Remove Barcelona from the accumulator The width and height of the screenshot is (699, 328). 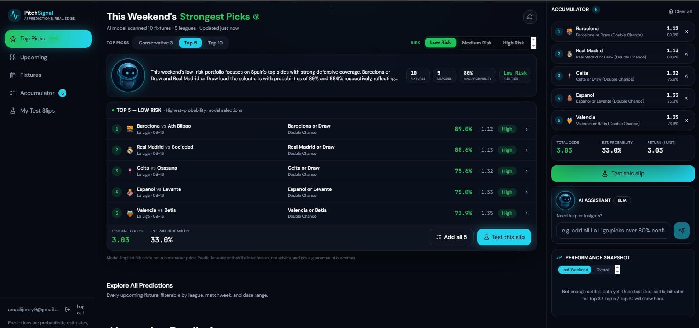(x=686, y=32)
